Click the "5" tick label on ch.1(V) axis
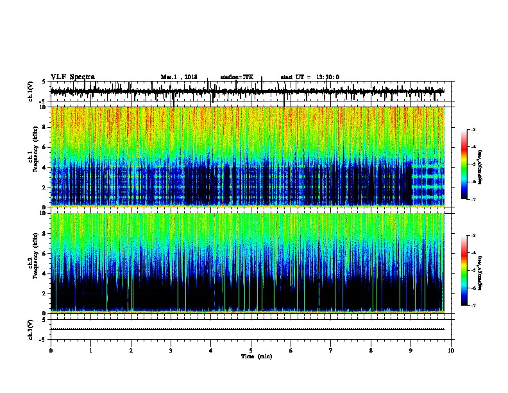The height and width of the screenshot is (393, 508). point(44,82)
